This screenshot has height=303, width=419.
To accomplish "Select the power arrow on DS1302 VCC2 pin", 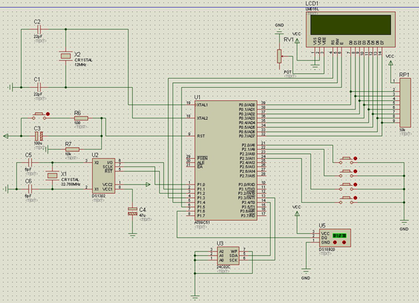I will point(148,185).
